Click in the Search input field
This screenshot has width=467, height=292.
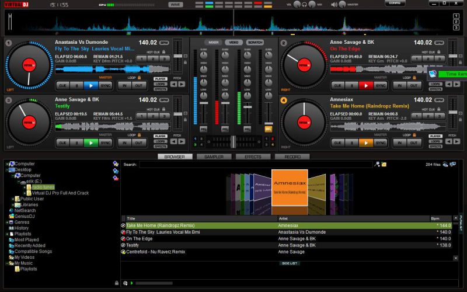click(x=256, y=165)
